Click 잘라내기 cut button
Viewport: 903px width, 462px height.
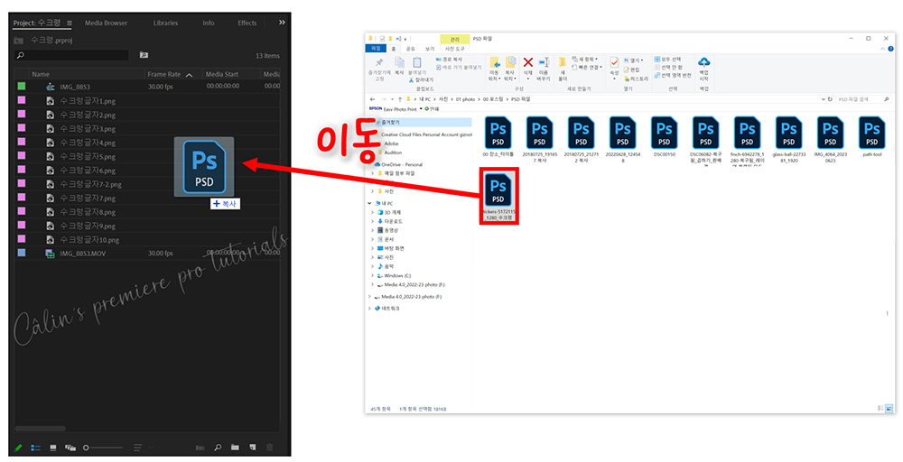[x=420, y=80]
